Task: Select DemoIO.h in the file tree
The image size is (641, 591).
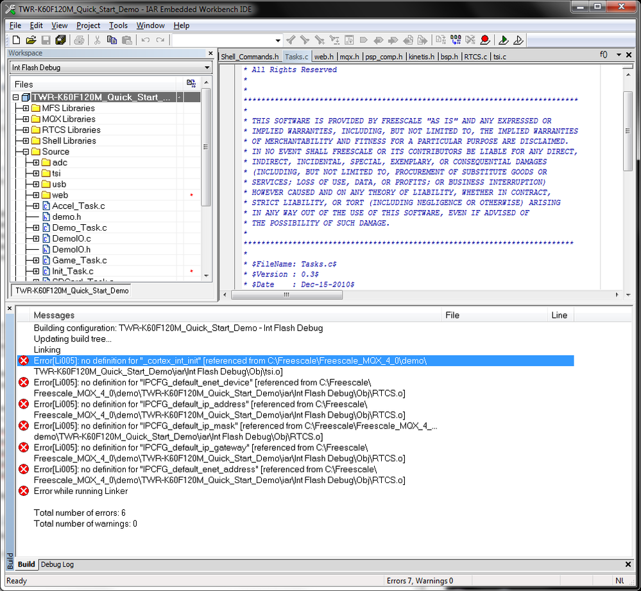Action: coord(71,250)
